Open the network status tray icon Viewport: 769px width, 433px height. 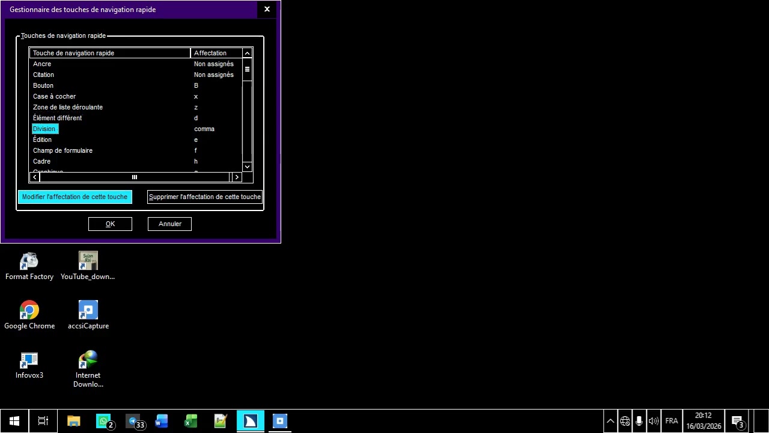pos(625,421)
